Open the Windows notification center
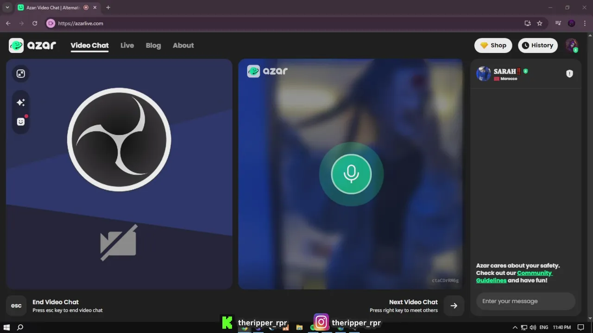The width and height of the screenshot is (593, 333). 581,327
